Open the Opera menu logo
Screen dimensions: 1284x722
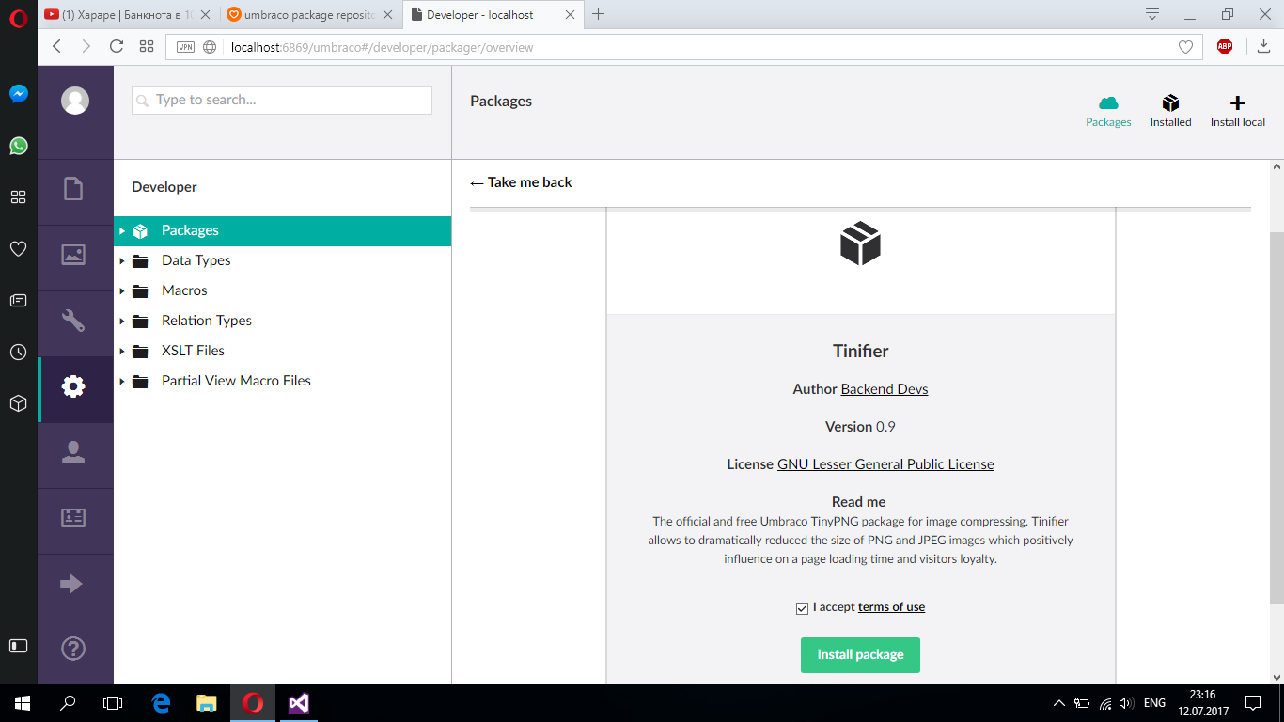(19, 16)
